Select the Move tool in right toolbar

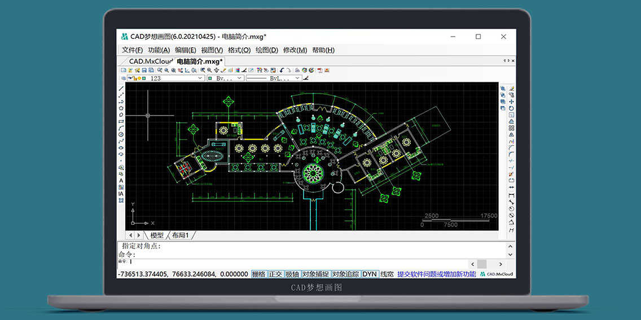511,101
